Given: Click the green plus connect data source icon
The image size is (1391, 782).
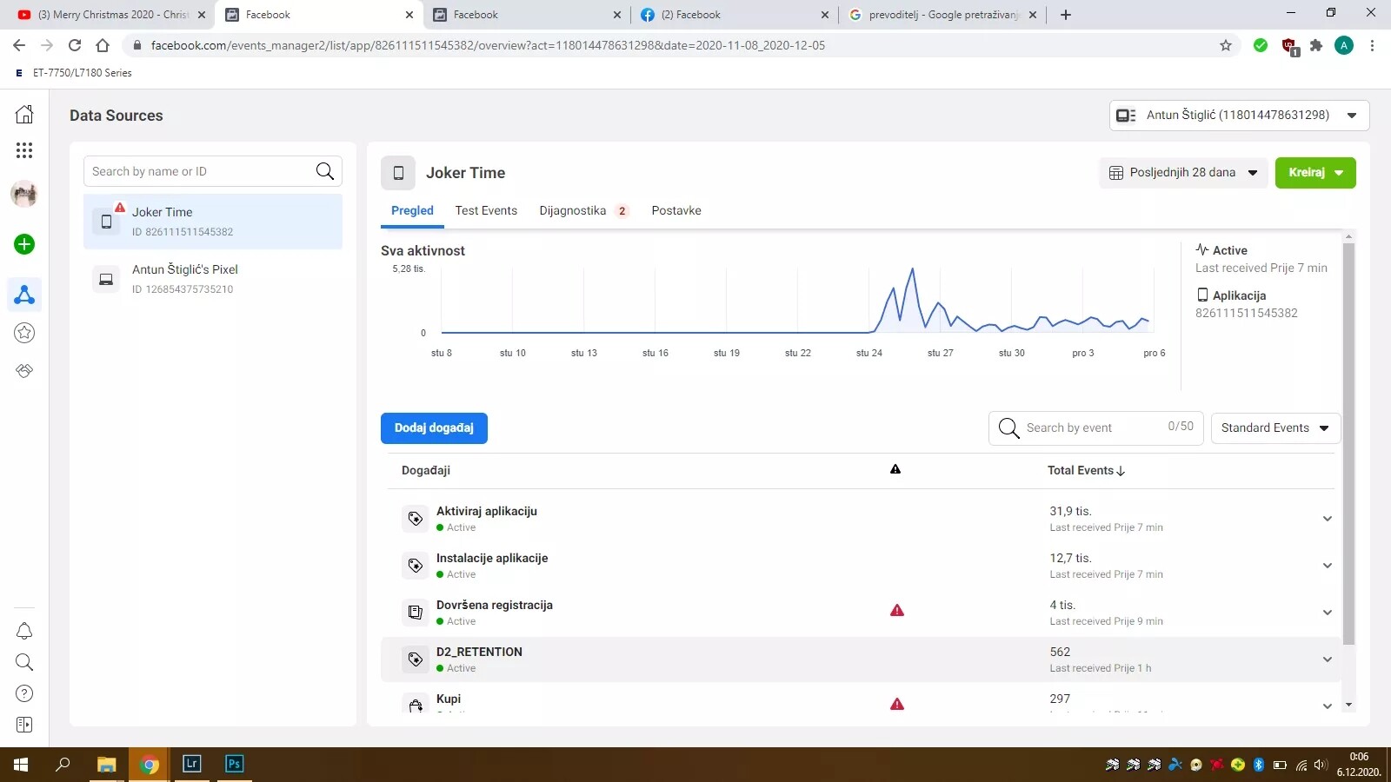Looking at the screenshot, I should 24,244.
